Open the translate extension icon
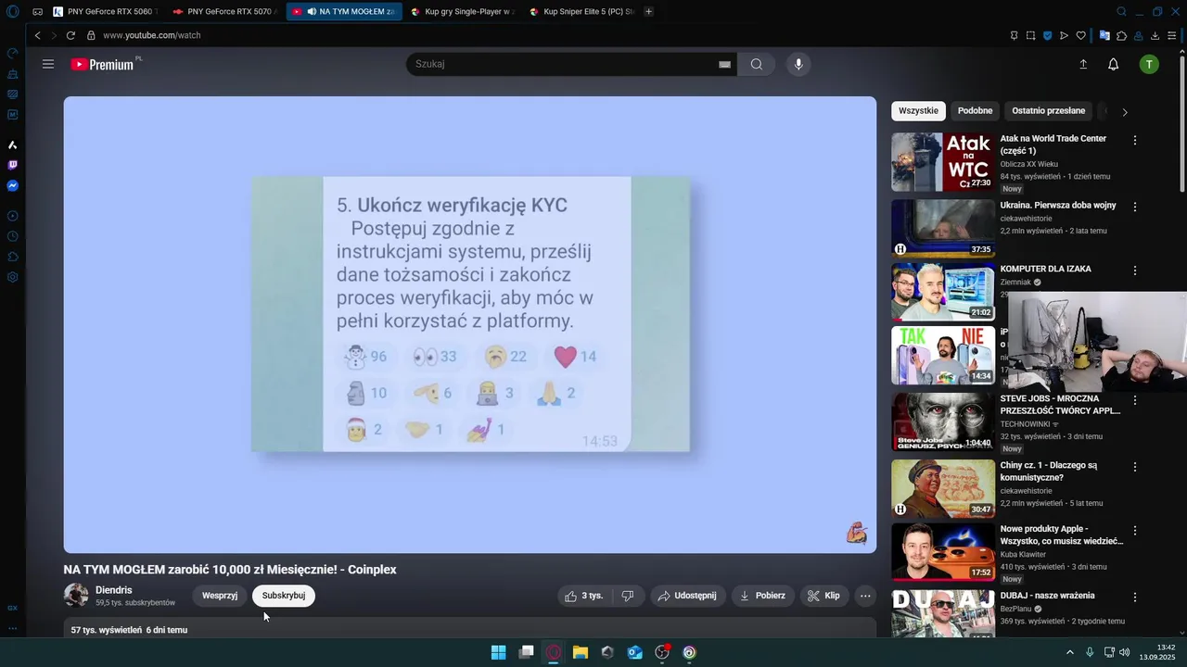Screen dimensions: 1187x667 tap(1104, 35)
